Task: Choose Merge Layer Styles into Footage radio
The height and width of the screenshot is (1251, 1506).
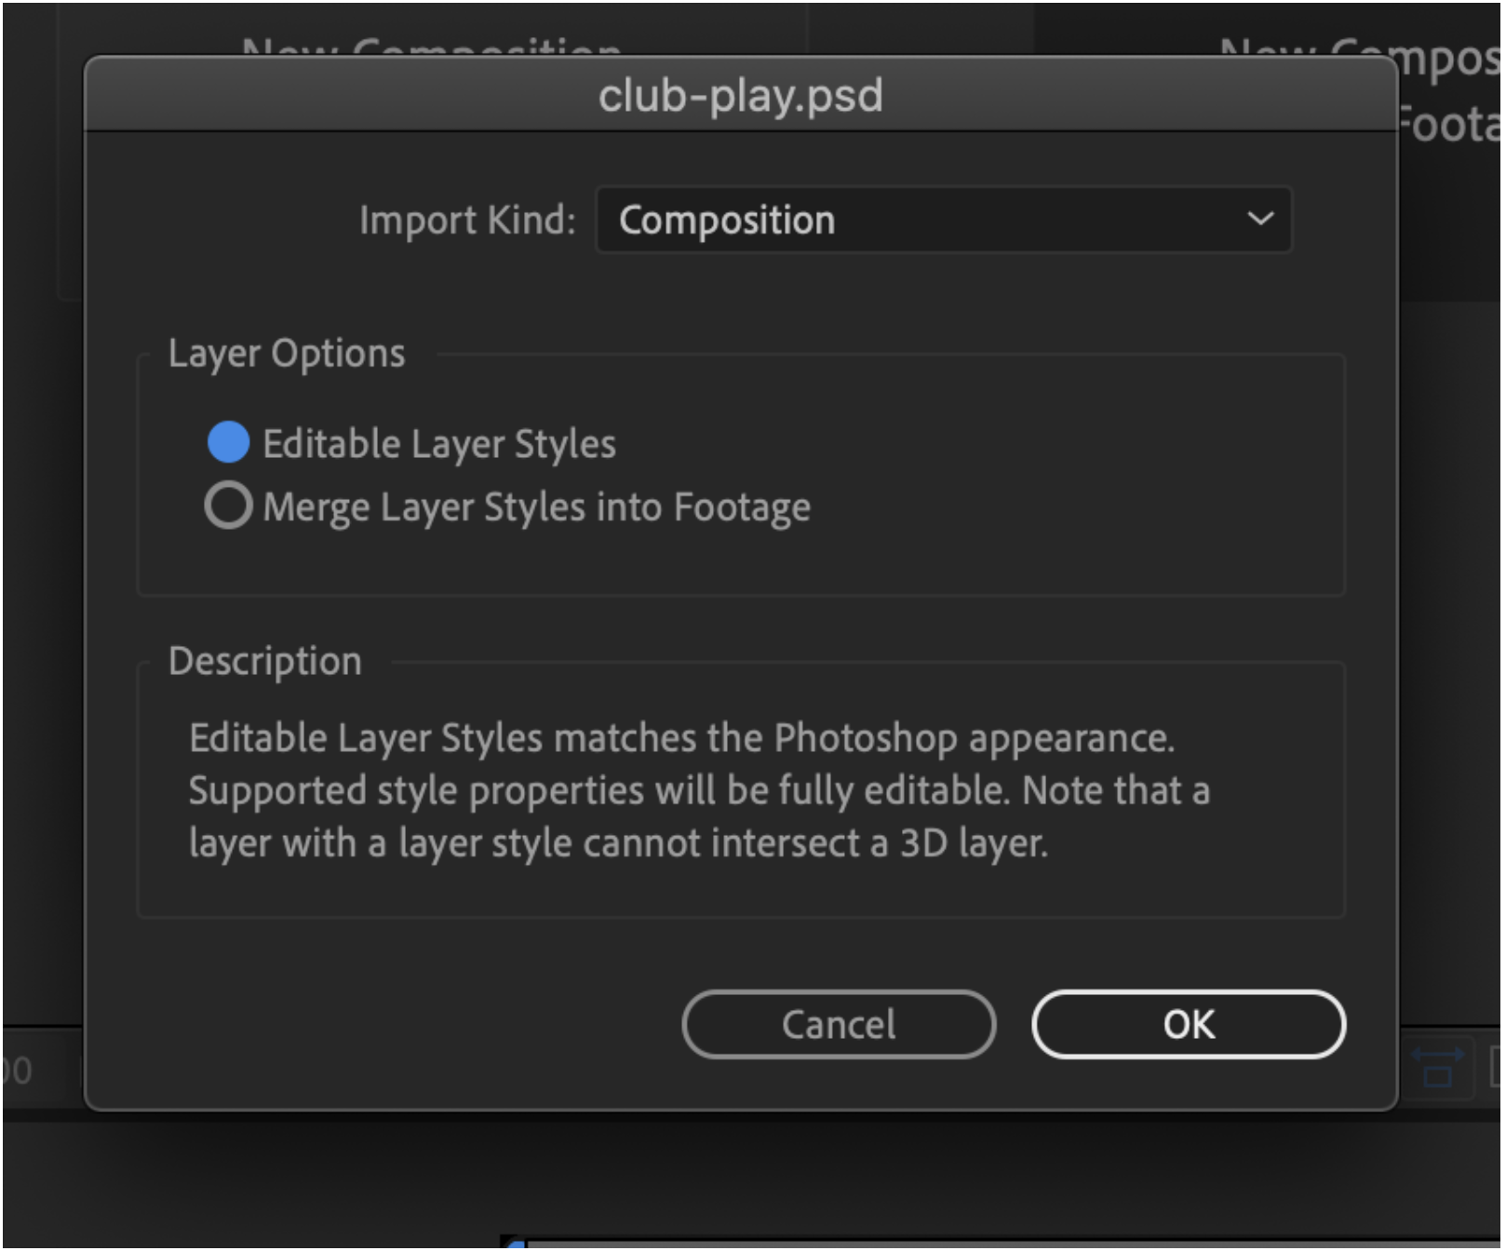Action: click(x=228, y=505)
